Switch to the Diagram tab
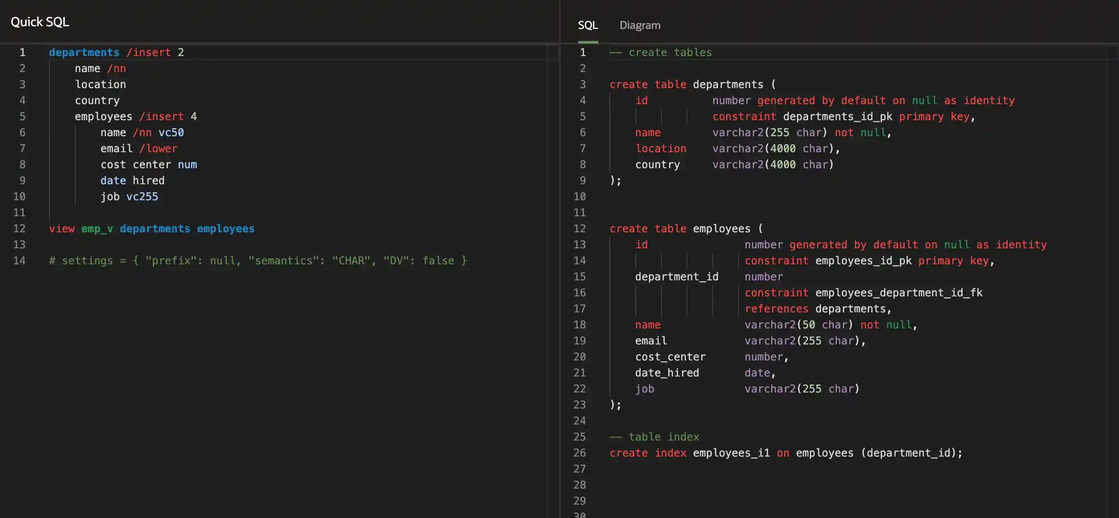This screenshot has width=1119, height=518. pos(640,25)
